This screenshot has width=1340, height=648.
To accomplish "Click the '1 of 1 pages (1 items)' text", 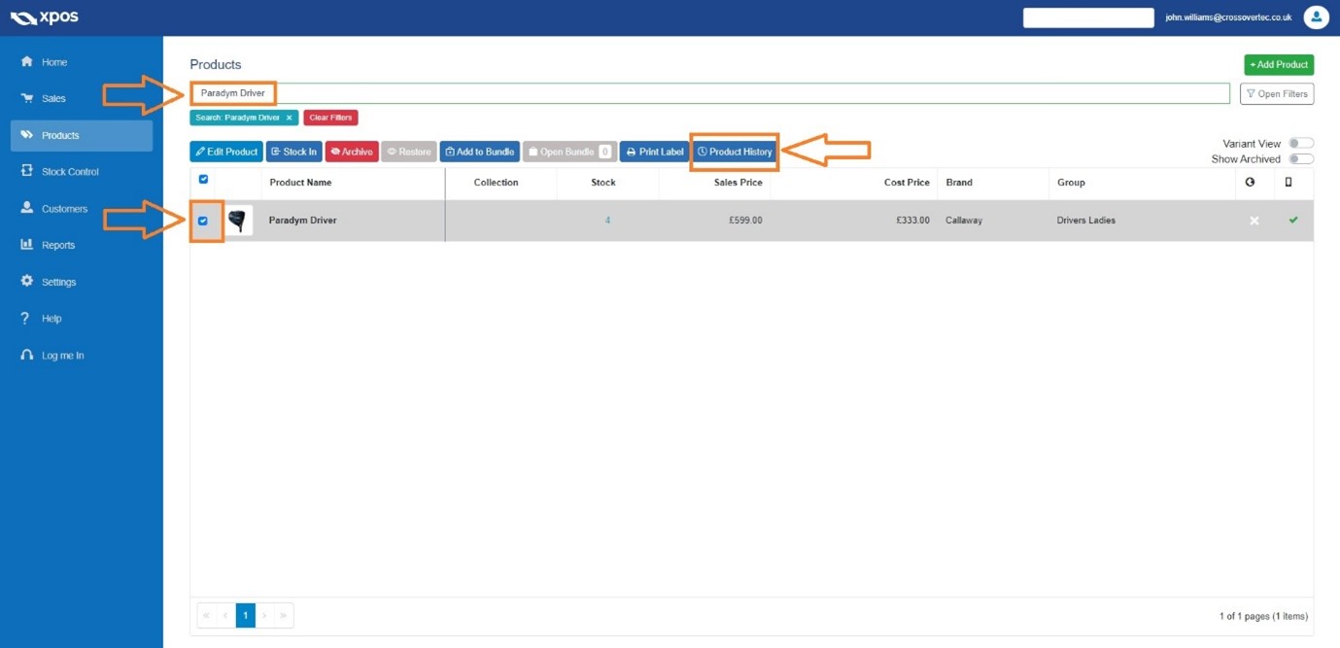I will [1263, 616].
